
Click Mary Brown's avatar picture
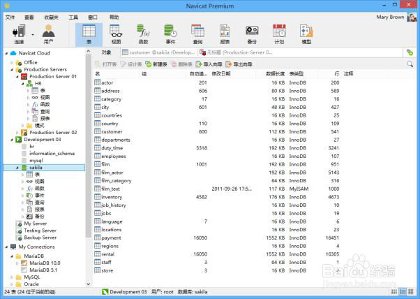pos(412,17)
